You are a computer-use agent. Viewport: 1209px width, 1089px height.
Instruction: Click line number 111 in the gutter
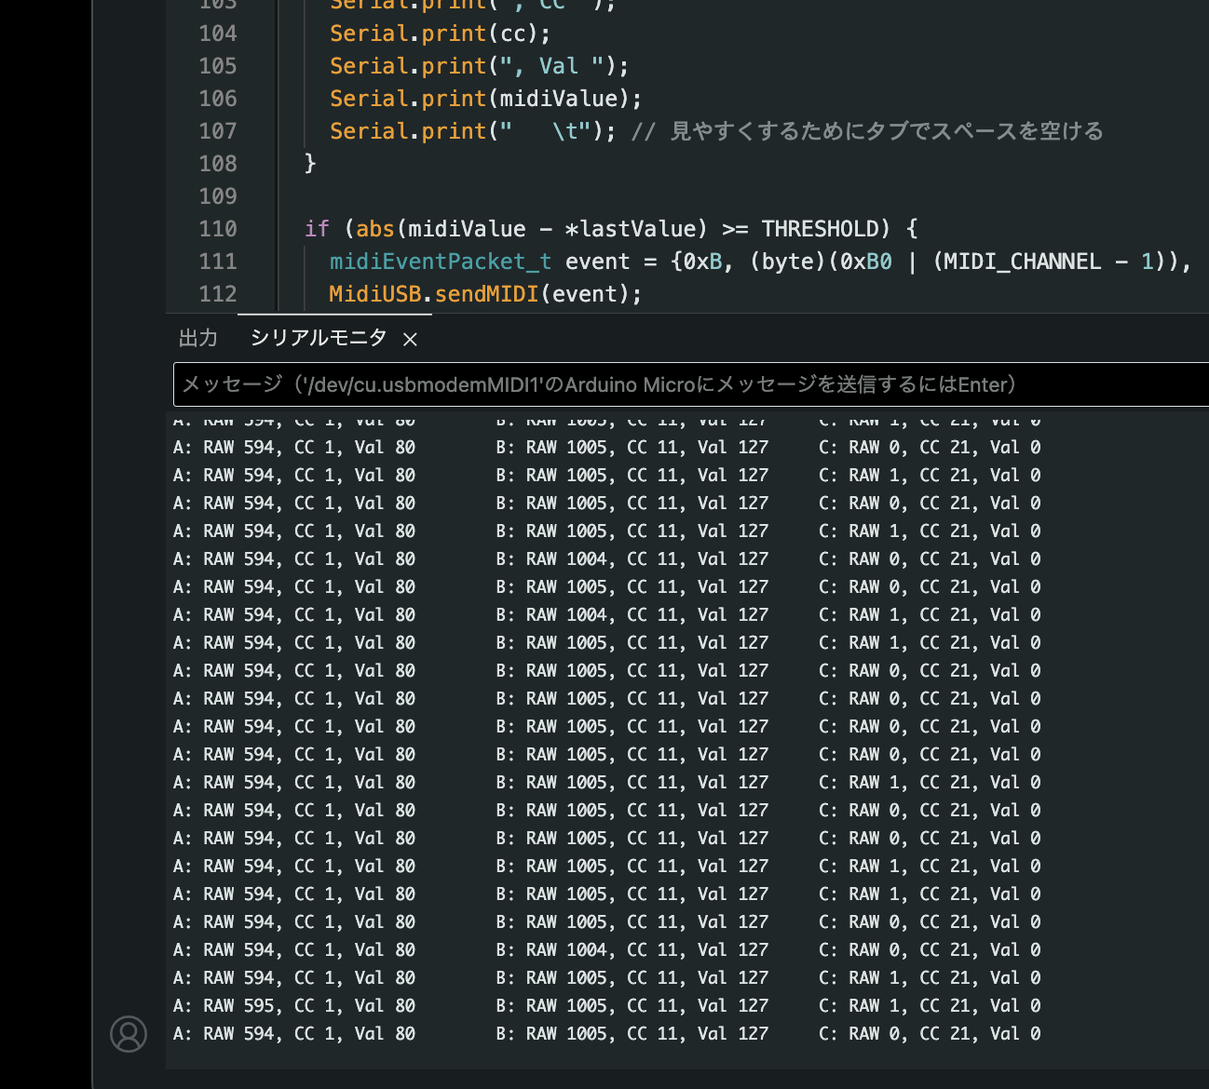218,262
